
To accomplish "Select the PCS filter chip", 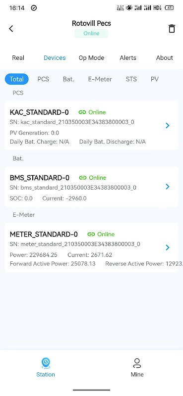I will point(43,79).
